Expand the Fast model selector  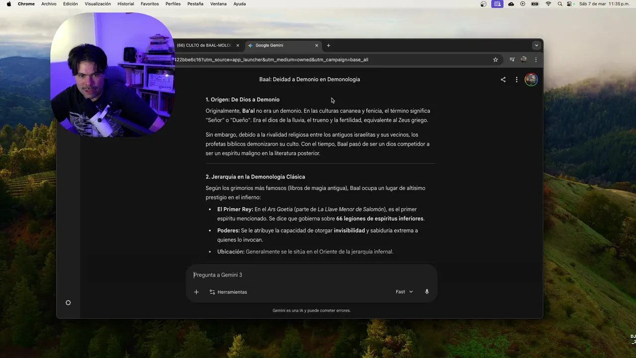[x=404, y=292]
